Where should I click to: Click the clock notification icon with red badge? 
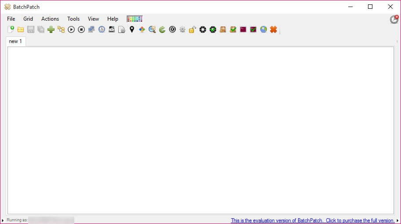click(x=394, y=19)
